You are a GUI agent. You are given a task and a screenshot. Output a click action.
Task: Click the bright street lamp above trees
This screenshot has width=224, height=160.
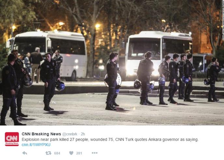pyautogui.click(x=98, y=26)
